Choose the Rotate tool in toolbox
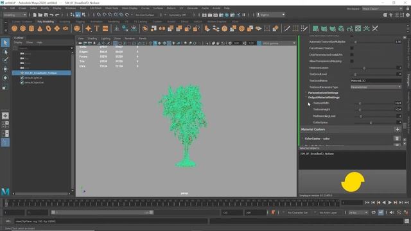This screenshot has width=411, height=231. click(x=5, y=78)
